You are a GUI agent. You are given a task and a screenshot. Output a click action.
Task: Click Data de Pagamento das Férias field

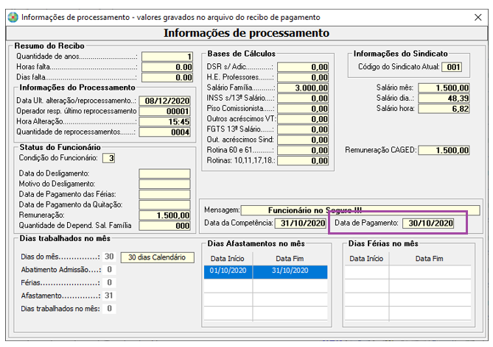tap(165, 194)
